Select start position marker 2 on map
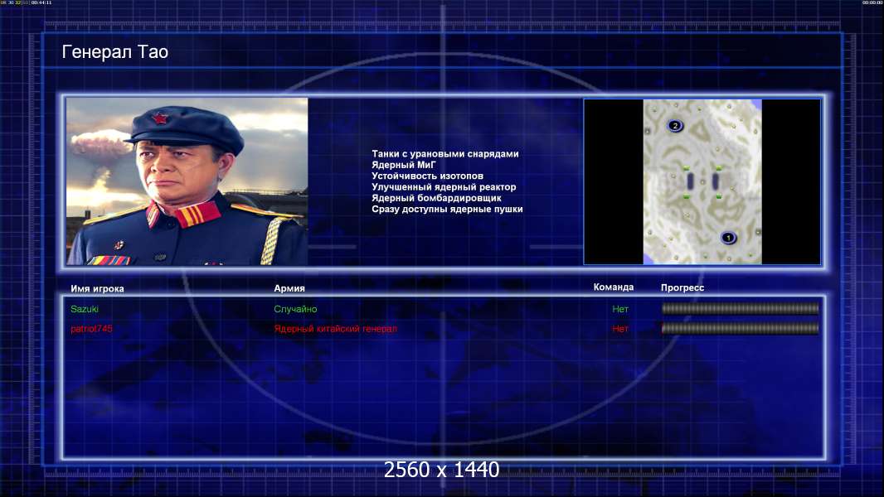Viewport: 884px width, 497px height. [x=675, y=126]
